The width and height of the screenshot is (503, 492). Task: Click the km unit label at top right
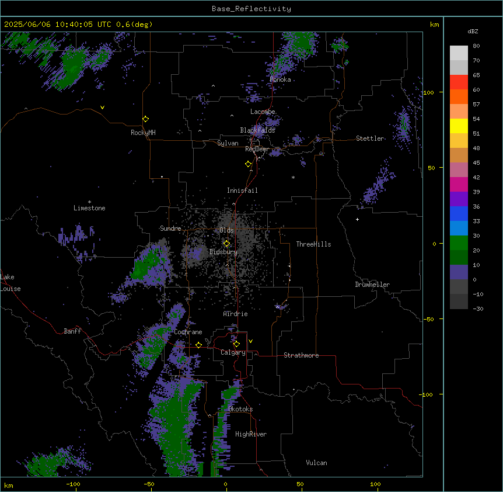coord(434,25)
